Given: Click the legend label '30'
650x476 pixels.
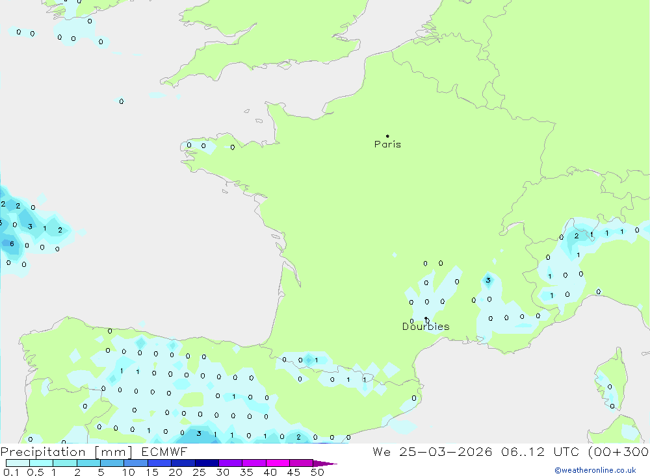Looking at the screenshot, I should (222, 472).
